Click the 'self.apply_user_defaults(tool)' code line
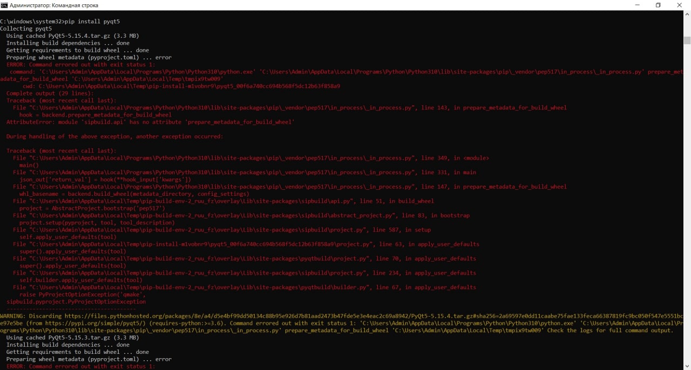 [x=68, y=237]
